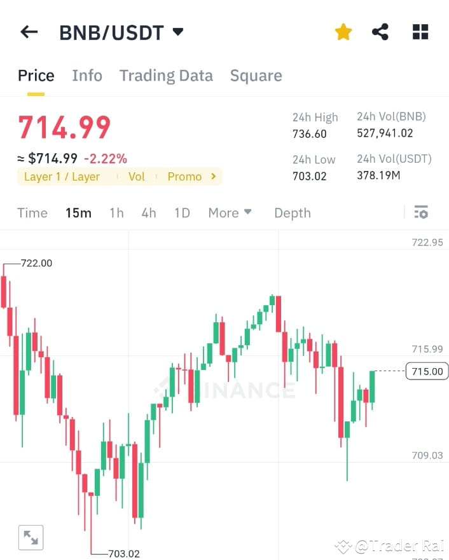Viewport: 449px width, 560px height.
Task: Open the Promo chevron link
Action: coord(191,176)
